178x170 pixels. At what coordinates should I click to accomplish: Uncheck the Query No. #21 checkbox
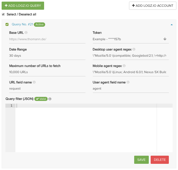[7, 25]
